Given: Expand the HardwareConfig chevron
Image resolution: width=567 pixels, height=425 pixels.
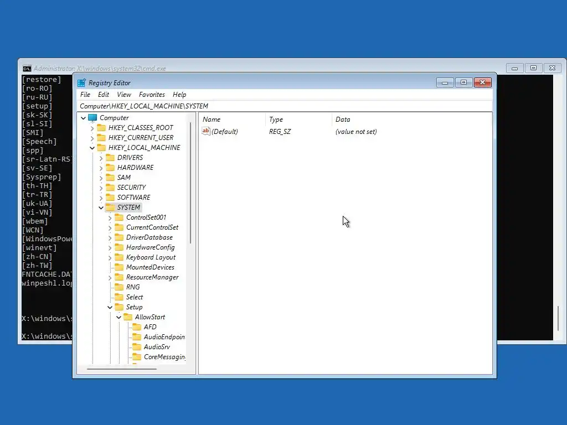Looking at the screenshot, I should (x=110, y=247).
